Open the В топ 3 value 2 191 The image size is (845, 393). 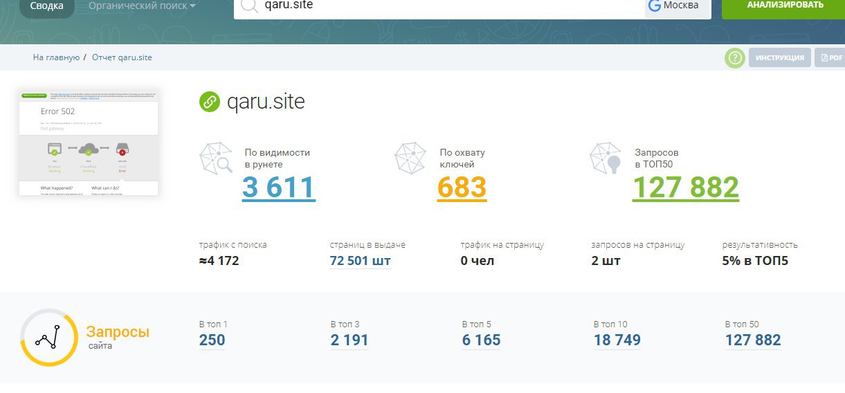click(x=349, y=340)
